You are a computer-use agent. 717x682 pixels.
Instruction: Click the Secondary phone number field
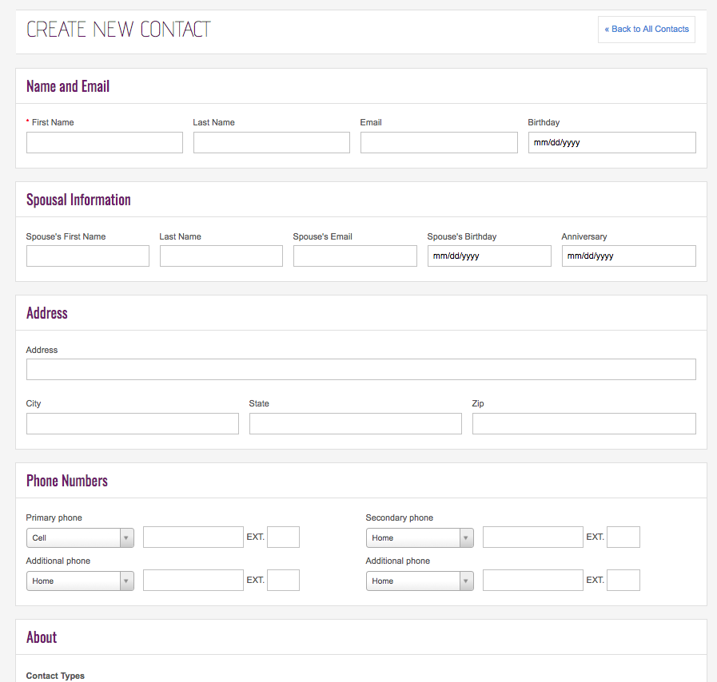(x=533, y=537)
